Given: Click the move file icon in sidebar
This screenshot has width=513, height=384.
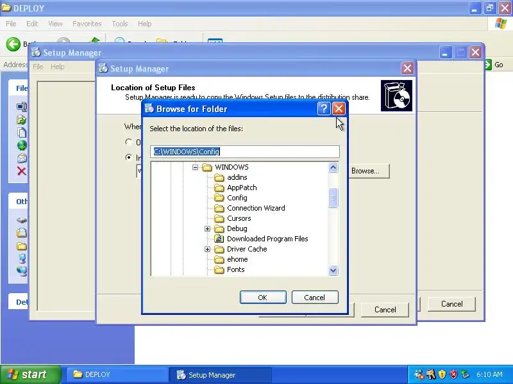Looking at the screenshot, I should [22, 120].
